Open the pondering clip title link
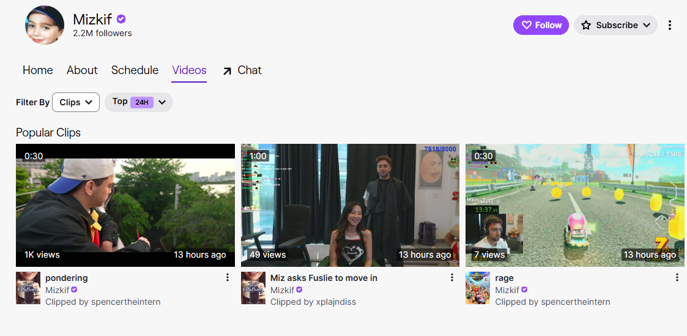Image resolution: width=687 pixels, height=336 pixels. 67,278
